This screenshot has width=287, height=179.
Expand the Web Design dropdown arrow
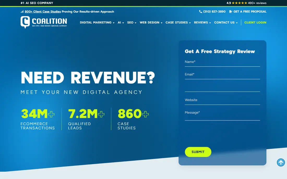162,23
